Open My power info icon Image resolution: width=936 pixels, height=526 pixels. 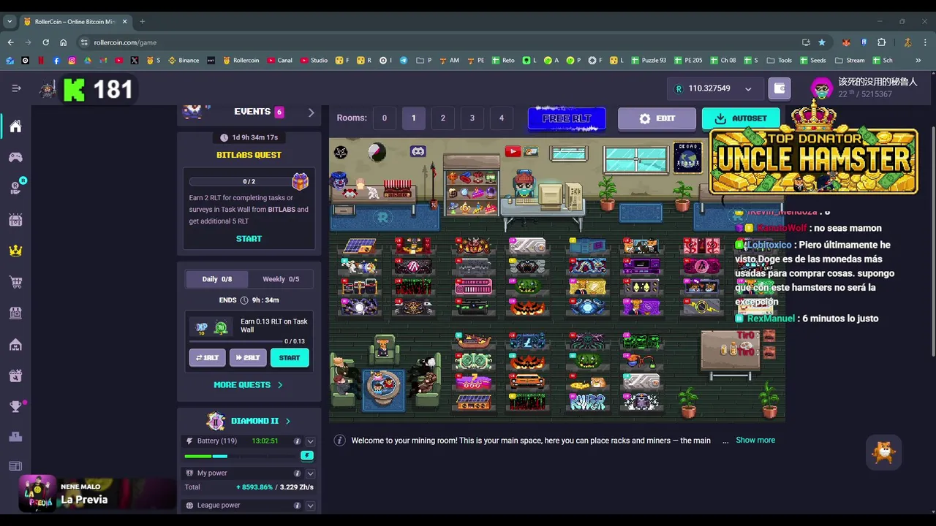pyautogui.click(x=297, y=473)
